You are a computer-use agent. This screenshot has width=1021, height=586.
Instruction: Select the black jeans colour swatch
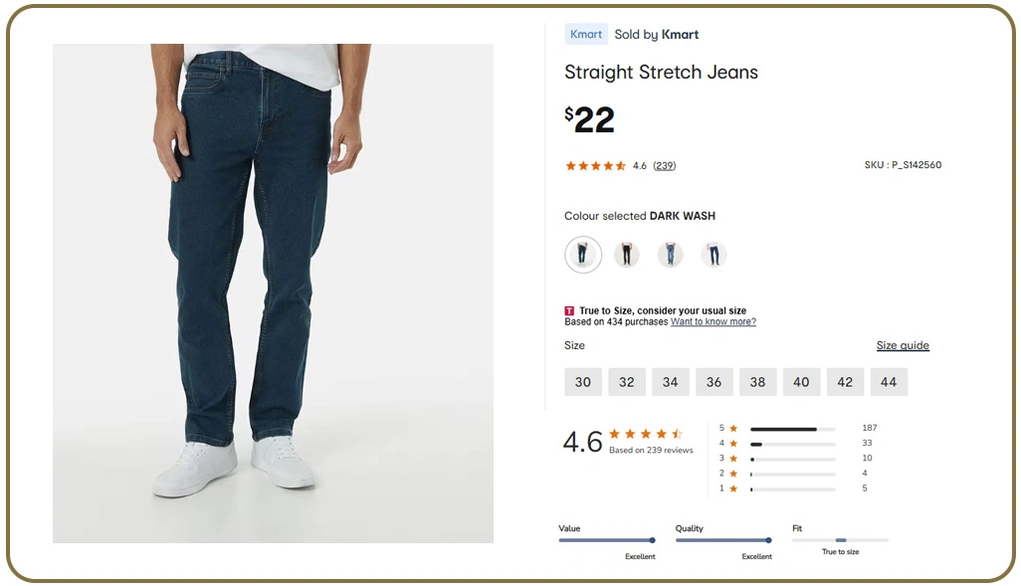point(626,255)
